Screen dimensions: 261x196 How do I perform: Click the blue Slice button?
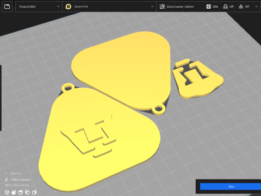[x=231, y=187]
